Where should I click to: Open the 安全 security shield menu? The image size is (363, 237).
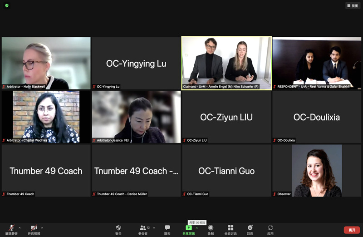118,229
